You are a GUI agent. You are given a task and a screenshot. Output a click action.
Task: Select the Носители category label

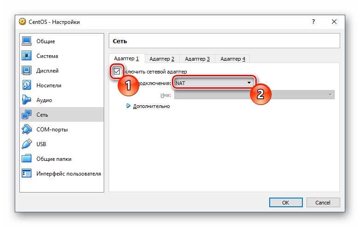click(49, 85)
